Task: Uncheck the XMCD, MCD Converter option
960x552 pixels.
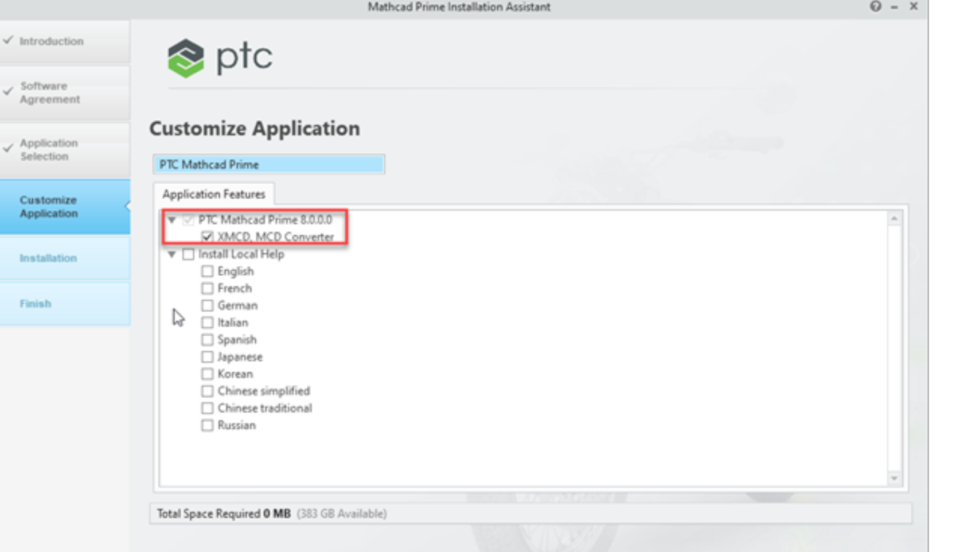Action: click(x=209, y=236)
